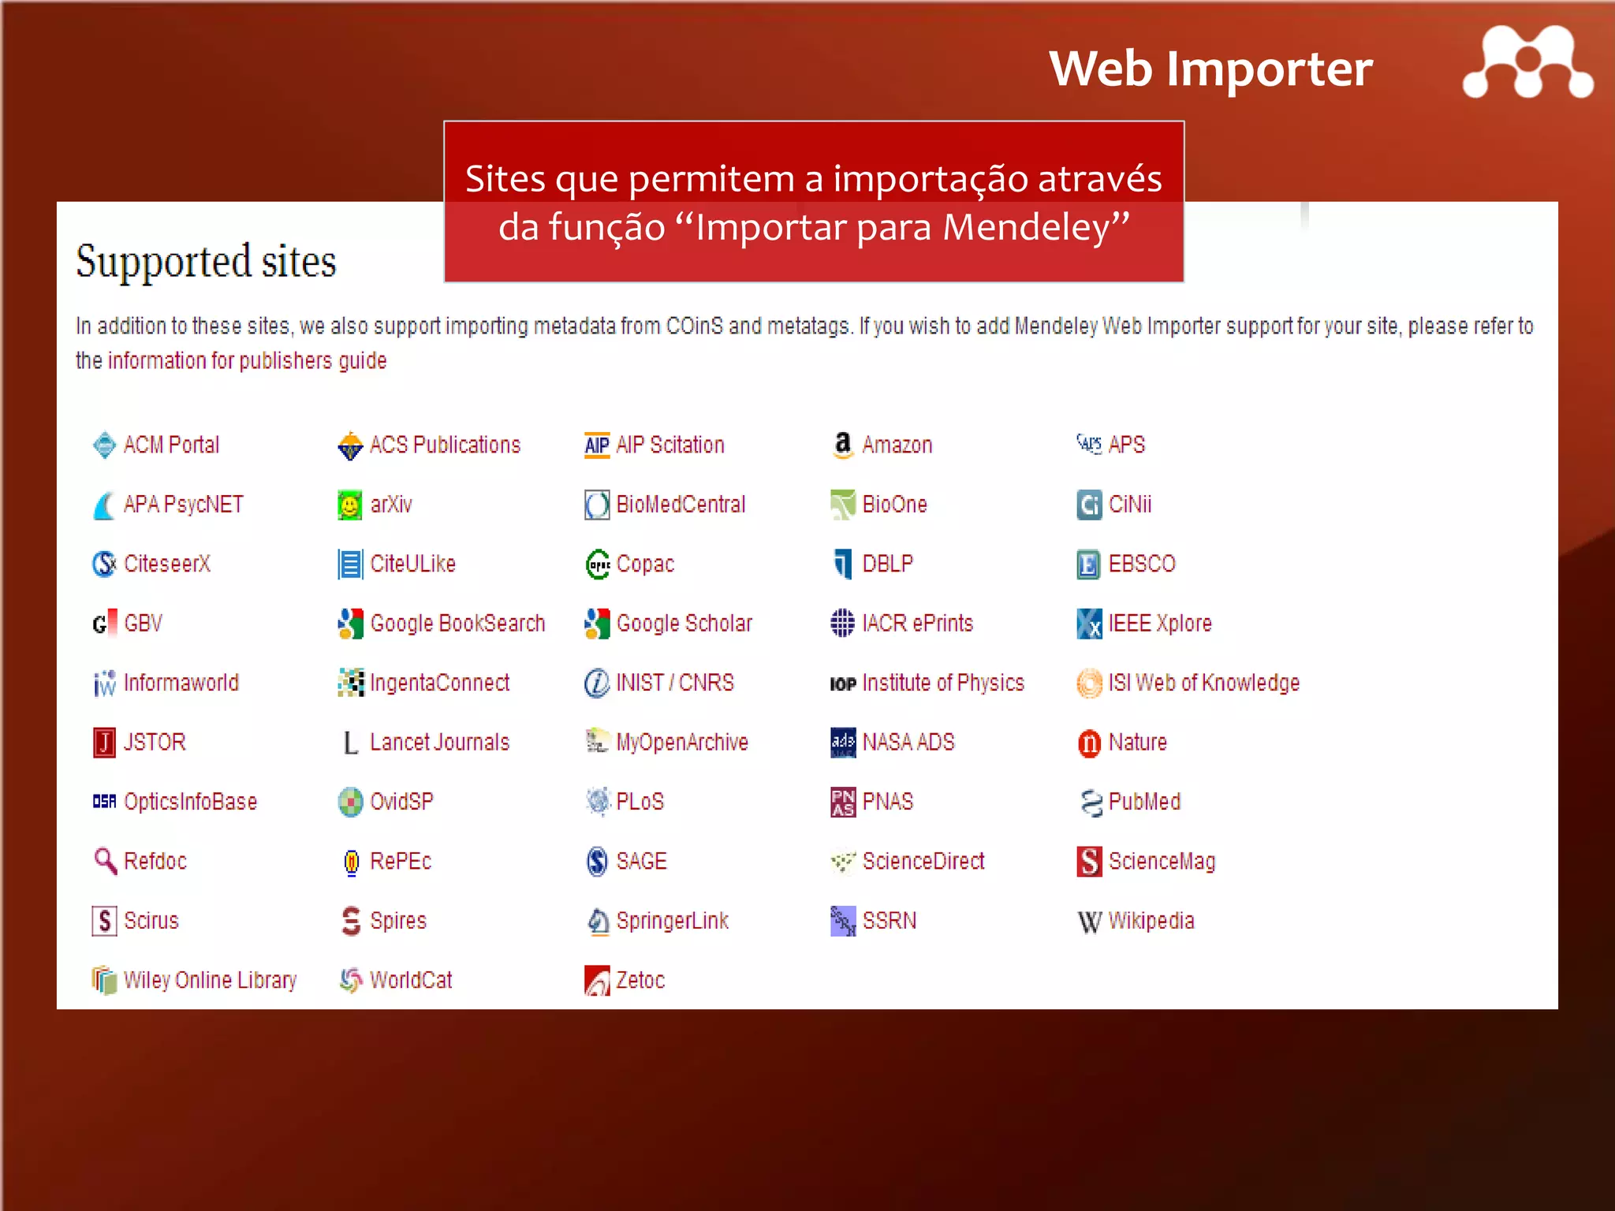Click the JSTOR red icon
The image size is (1615, 1211).
pos(104,743)
